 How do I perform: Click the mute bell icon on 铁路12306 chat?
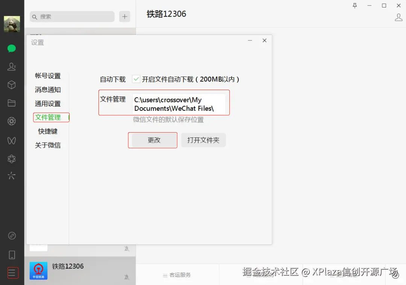click(x=127, y=277)
